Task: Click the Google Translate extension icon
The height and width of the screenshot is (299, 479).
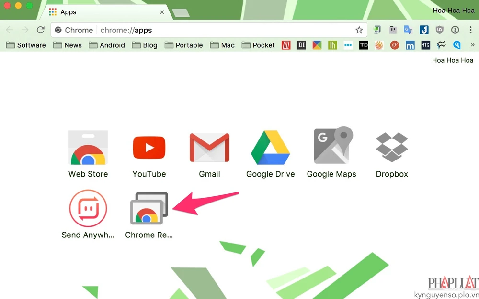Action: coord(408,30)
